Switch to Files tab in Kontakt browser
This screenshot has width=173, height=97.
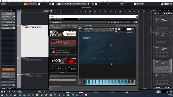[x=58, y=25]
